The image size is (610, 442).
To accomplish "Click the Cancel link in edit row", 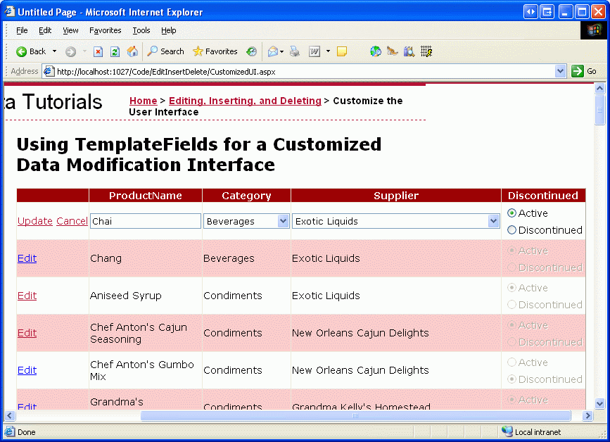I will [x=72, y=221].
